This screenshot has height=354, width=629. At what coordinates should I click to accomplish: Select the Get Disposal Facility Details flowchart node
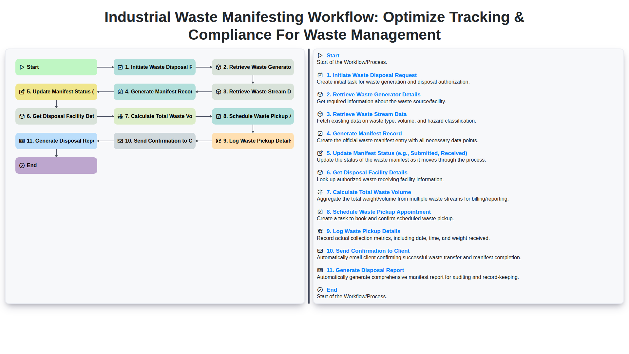click(56, 116)
